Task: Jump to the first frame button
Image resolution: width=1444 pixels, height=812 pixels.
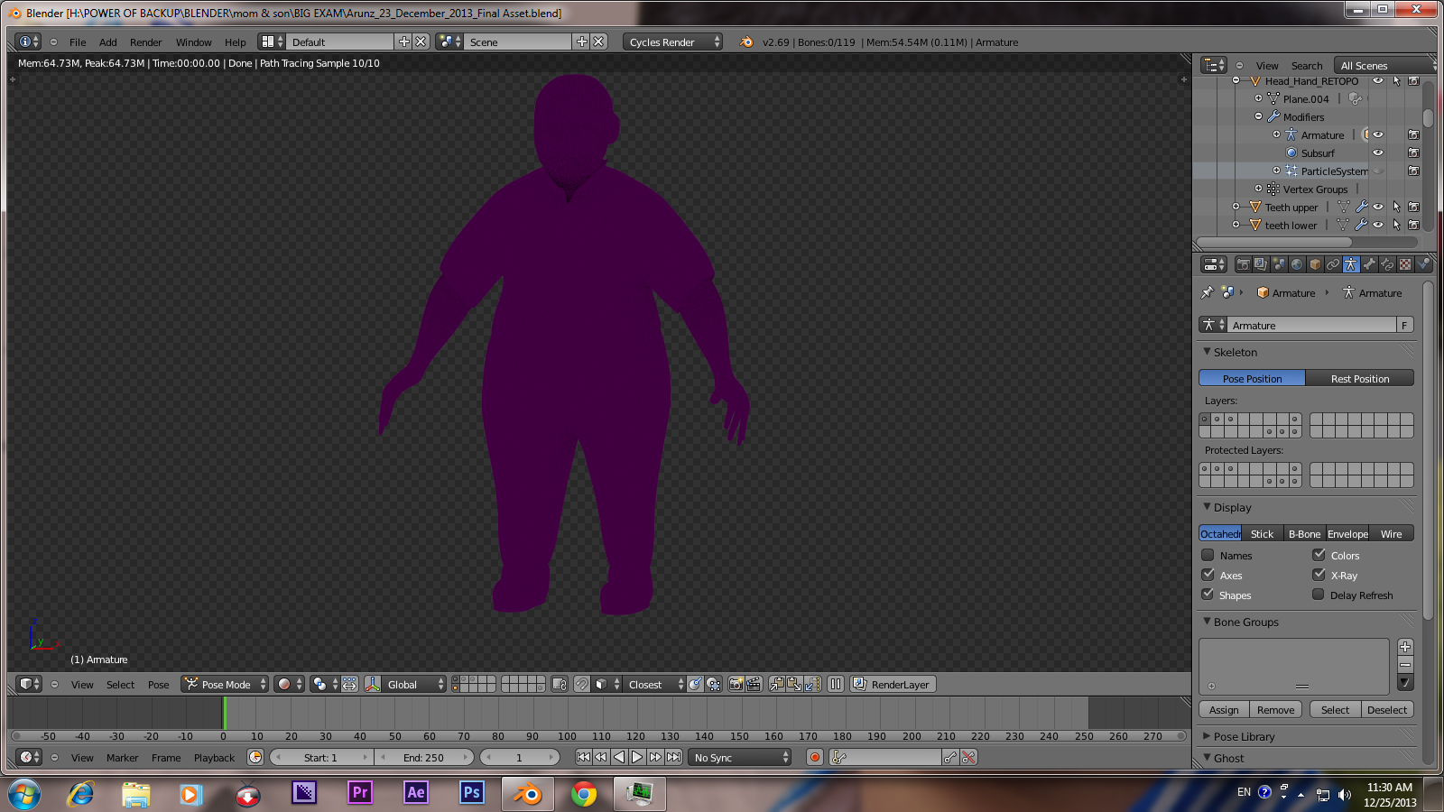Action: point(583,757)
